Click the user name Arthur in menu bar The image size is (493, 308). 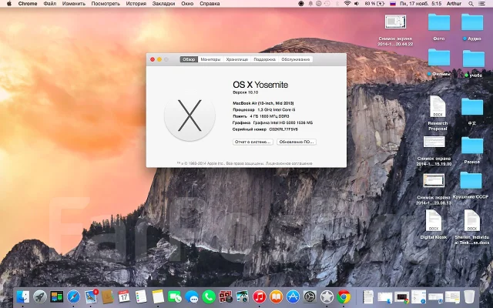click(454, 4)
